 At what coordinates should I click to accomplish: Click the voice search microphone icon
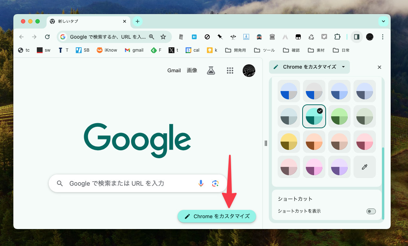coord(201,183)
